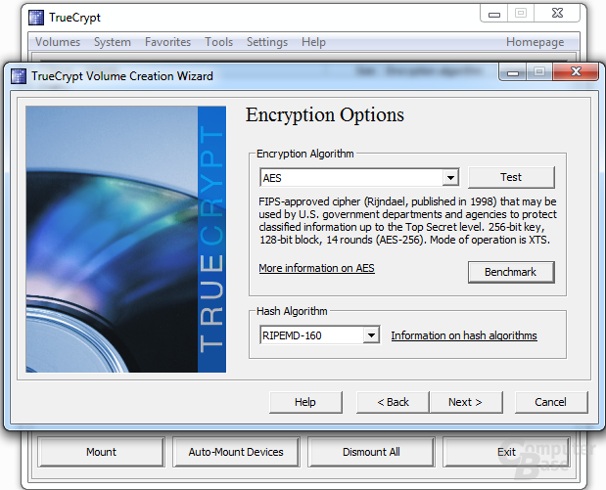
Task: Minimize the Volume Creation Wizard window
Action: (512, 72)
